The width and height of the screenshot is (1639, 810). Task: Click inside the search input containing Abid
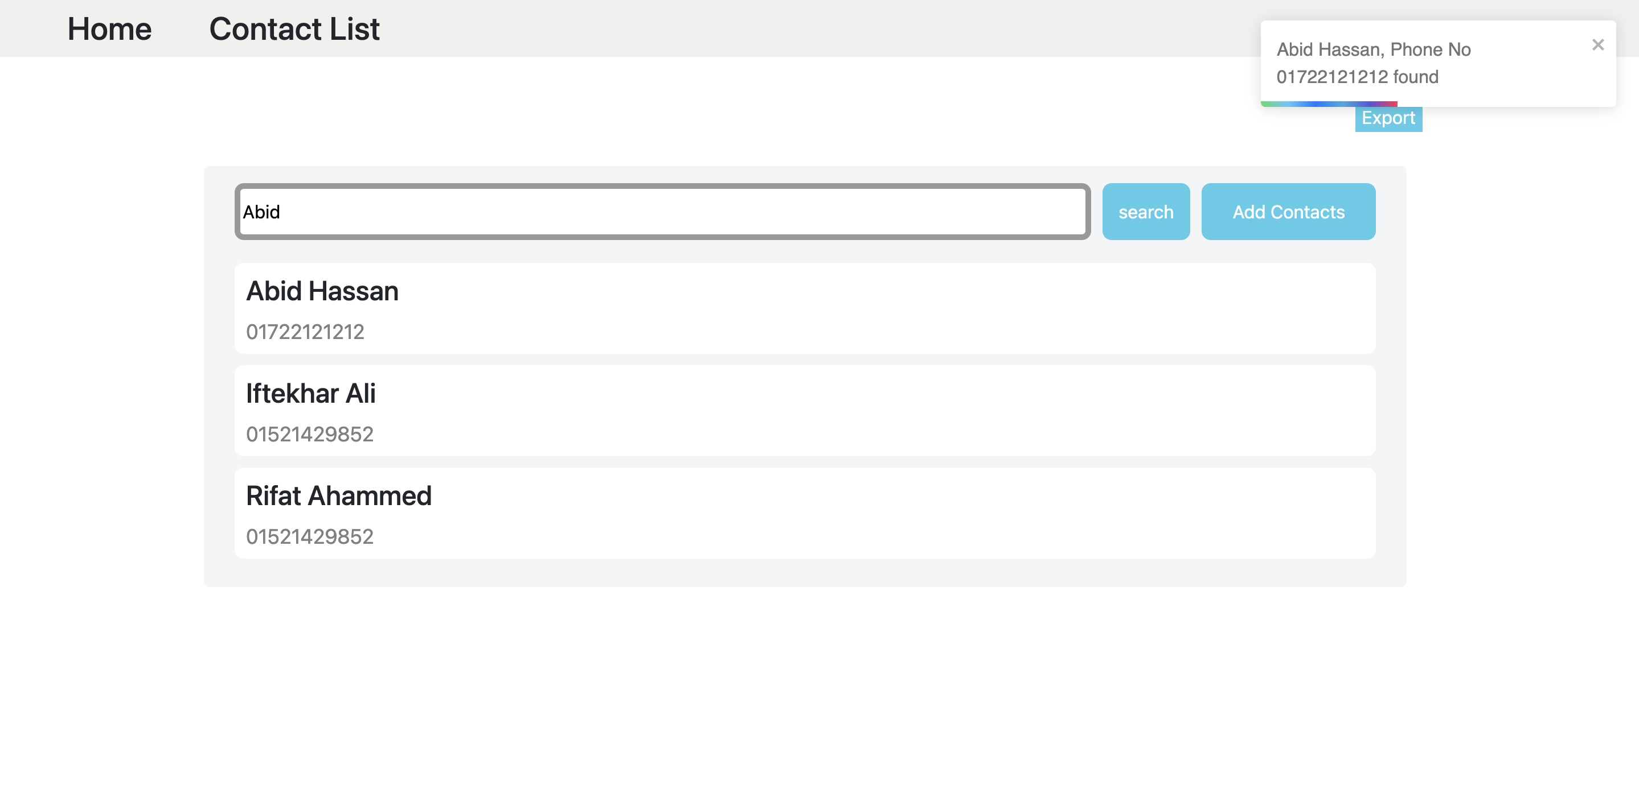pyautogui.click(x=662, y=212)
